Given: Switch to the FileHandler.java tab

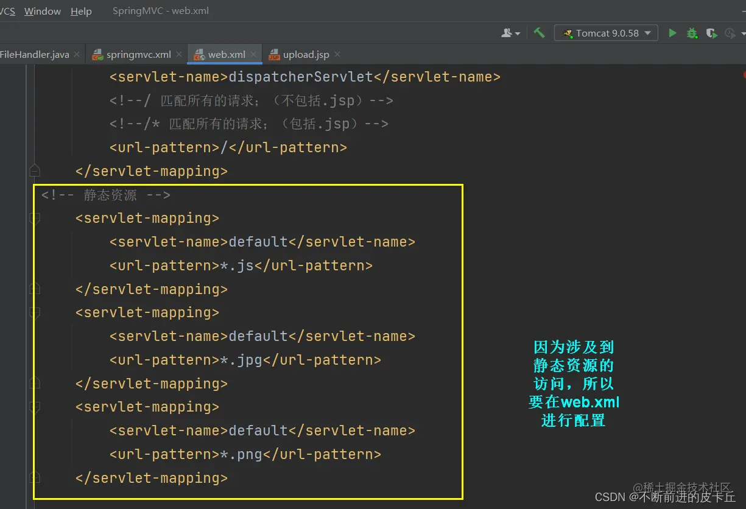Looking at the screenshot, I should (34, 55).
